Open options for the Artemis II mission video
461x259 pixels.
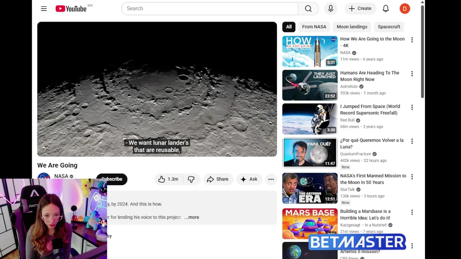click(x=412, y=246)
